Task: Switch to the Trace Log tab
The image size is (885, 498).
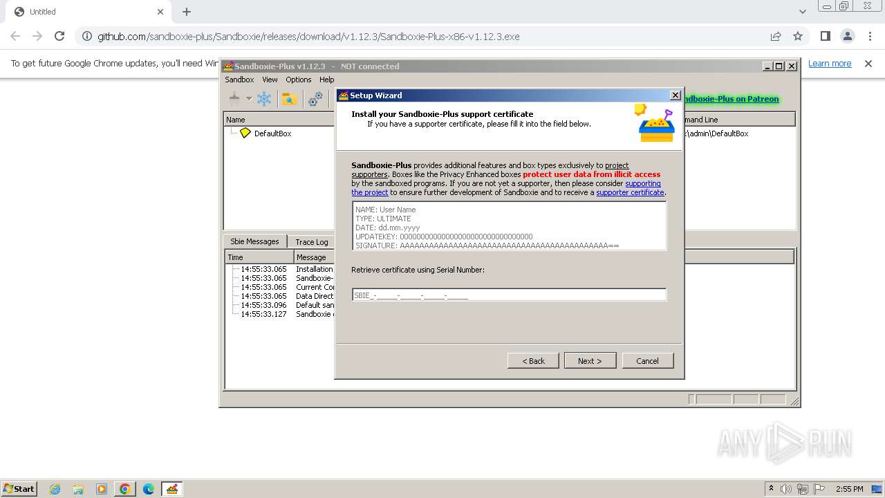Action: (311, 242)
